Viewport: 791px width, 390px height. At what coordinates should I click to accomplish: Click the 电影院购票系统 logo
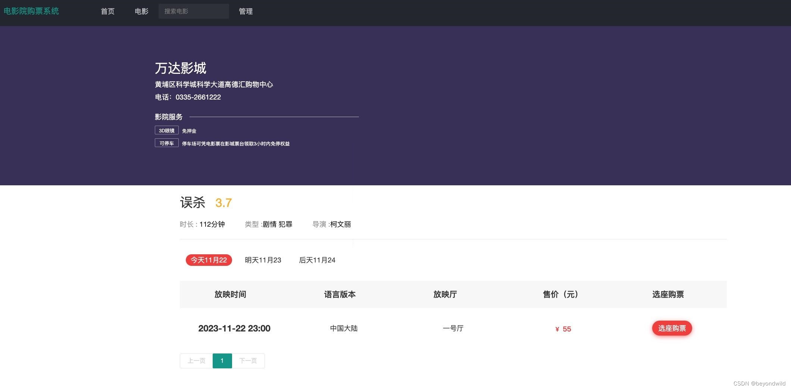[31, 11]
